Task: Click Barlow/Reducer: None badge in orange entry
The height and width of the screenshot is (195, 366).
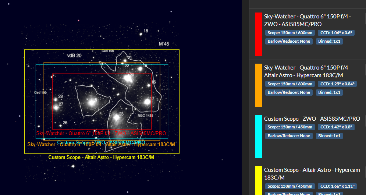Action: click(289, 92)
